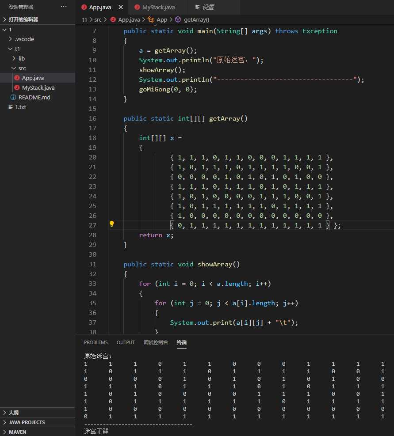Click line number 27 in the gutter
The image size is (394, 436).
click(92, 225)
